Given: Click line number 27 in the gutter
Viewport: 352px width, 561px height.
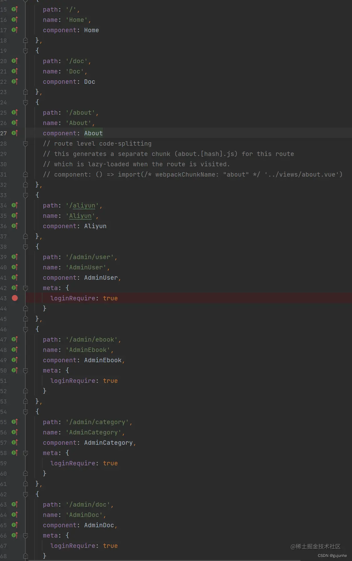Looking at the screenshot, I should tap(3, 133).
